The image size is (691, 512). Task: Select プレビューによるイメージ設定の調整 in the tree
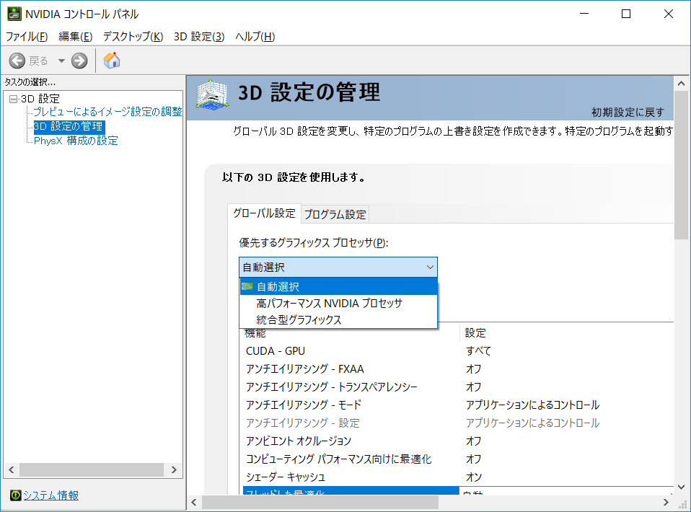tap(108, 112)
